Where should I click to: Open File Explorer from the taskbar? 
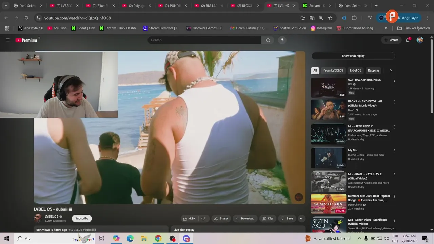144,238
